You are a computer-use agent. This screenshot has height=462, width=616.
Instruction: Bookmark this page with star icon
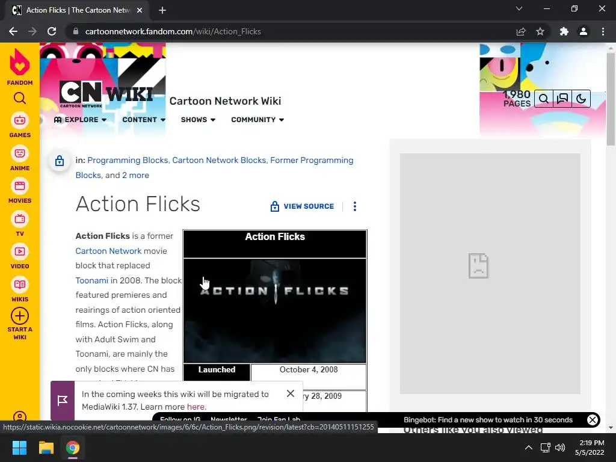[x=540, y=31]
